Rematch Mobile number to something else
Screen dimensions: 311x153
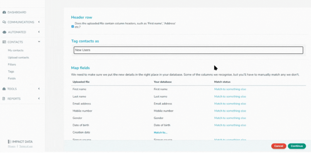[x=230, y=111]
